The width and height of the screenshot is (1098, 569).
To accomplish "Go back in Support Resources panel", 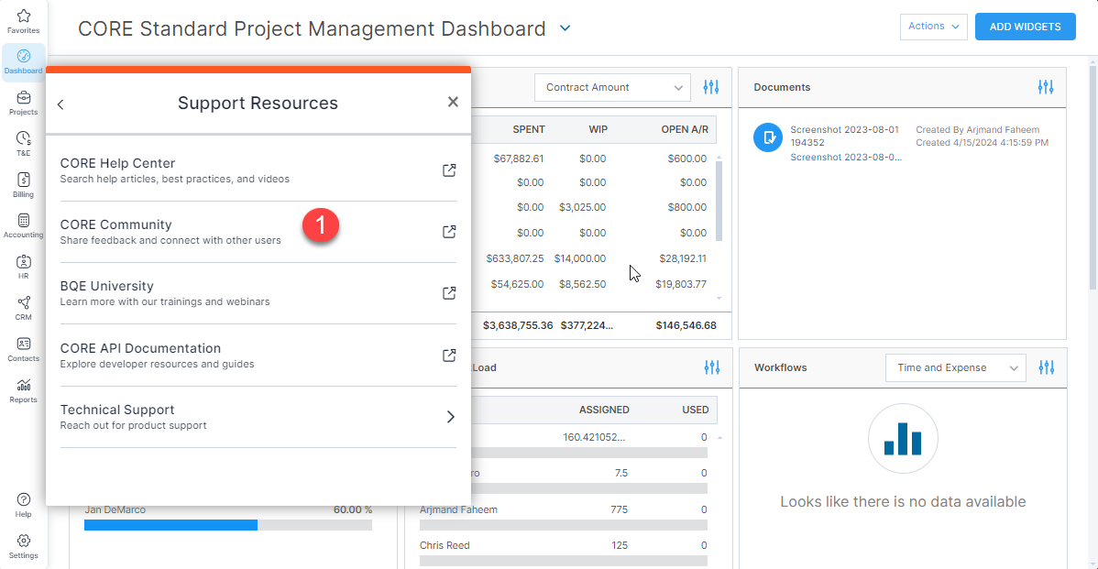I will (60, 104).
